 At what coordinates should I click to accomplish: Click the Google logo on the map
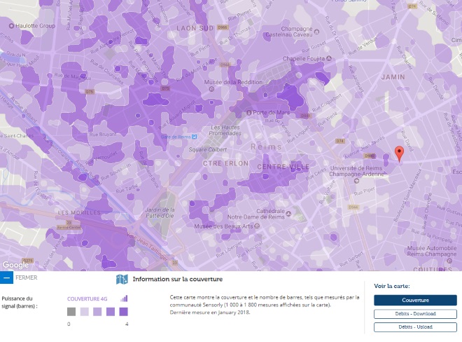pos(15,265)
